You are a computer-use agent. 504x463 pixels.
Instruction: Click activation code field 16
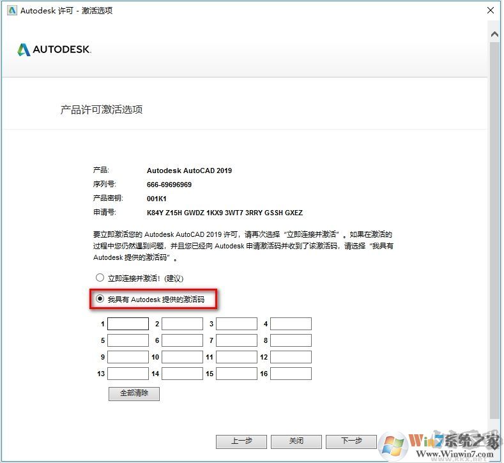click(291, 374)
